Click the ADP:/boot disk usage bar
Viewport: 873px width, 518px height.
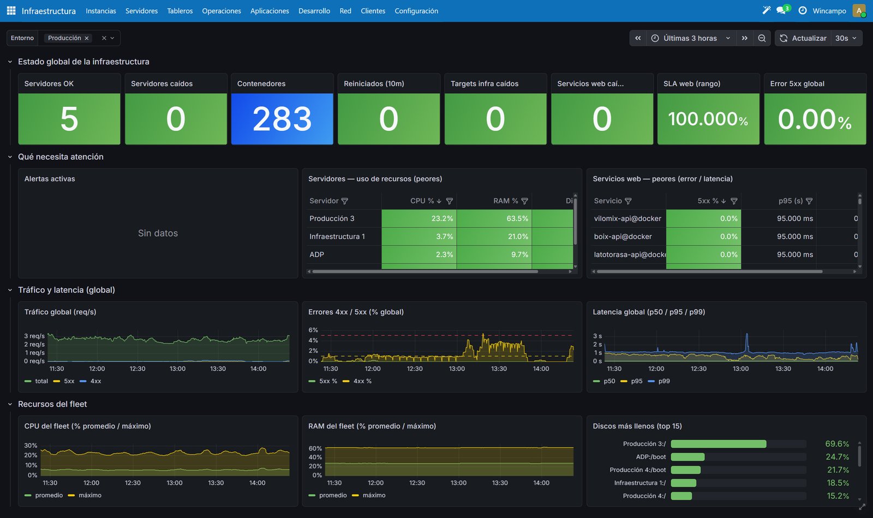(x=738, y=457)
